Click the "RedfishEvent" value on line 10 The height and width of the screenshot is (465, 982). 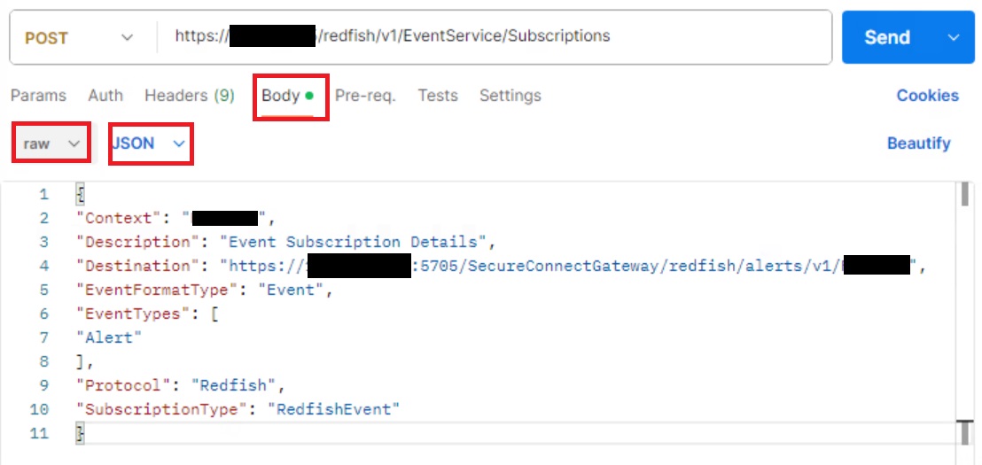[333, 410]
